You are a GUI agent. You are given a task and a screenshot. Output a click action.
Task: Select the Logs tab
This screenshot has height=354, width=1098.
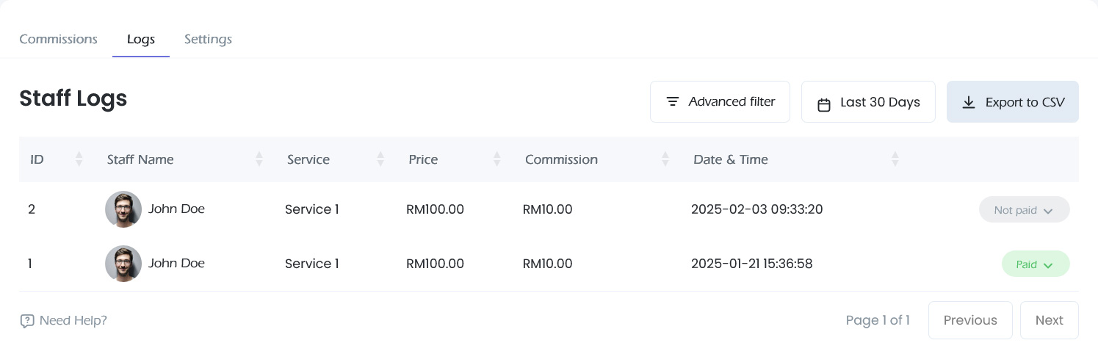[141, 39]
